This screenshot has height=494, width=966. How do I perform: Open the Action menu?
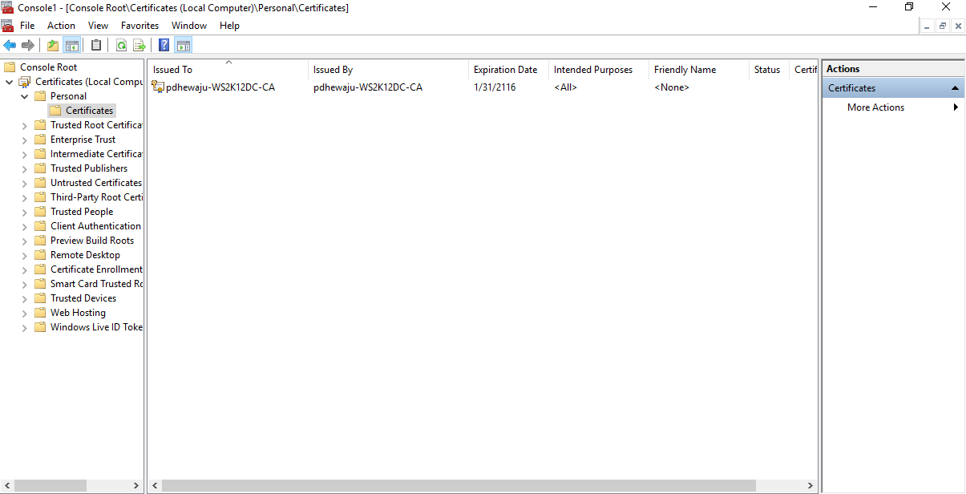(x=61, y=26)
